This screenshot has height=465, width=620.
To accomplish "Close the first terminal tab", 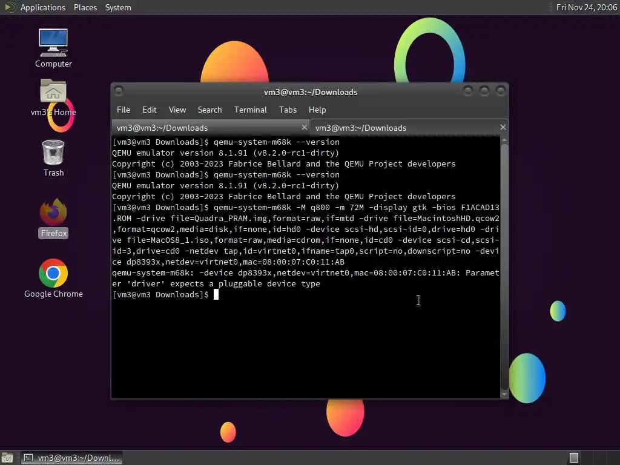I will (x=304, y=127).
